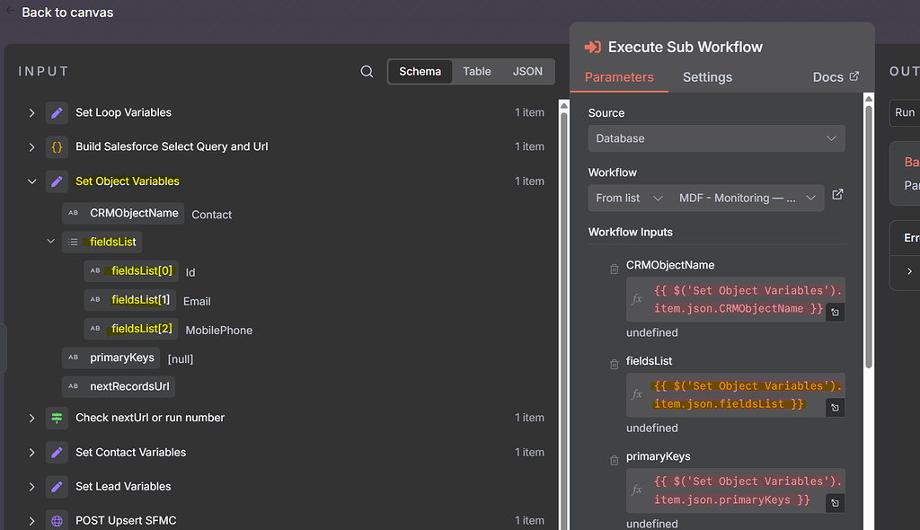Screen dimensions: 920x530
Task: Click the POST Upsert SFMC globe icon
Action: 57,520
